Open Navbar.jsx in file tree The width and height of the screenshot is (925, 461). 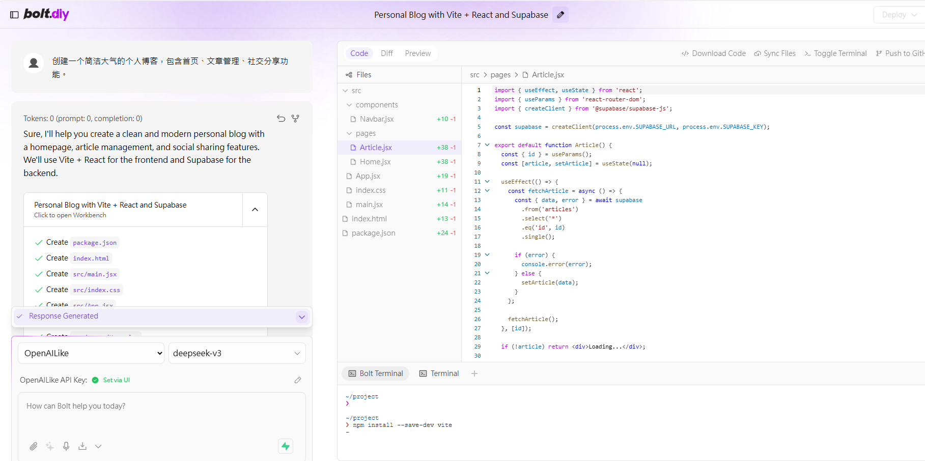tap(399, 119)
